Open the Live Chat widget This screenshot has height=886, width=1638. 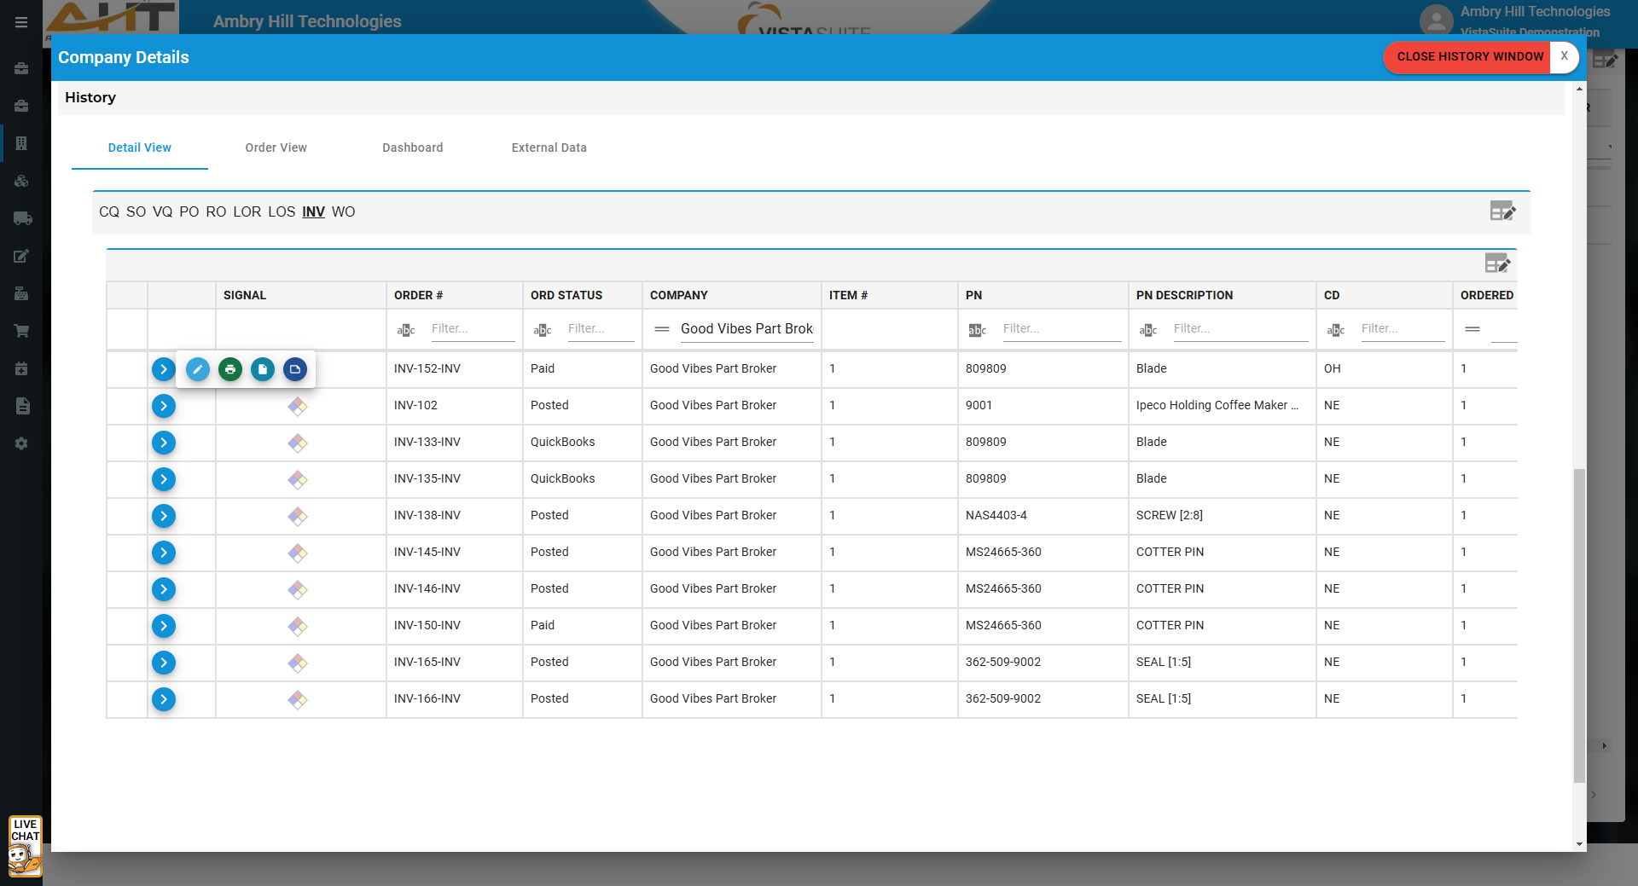click(25, 845)
